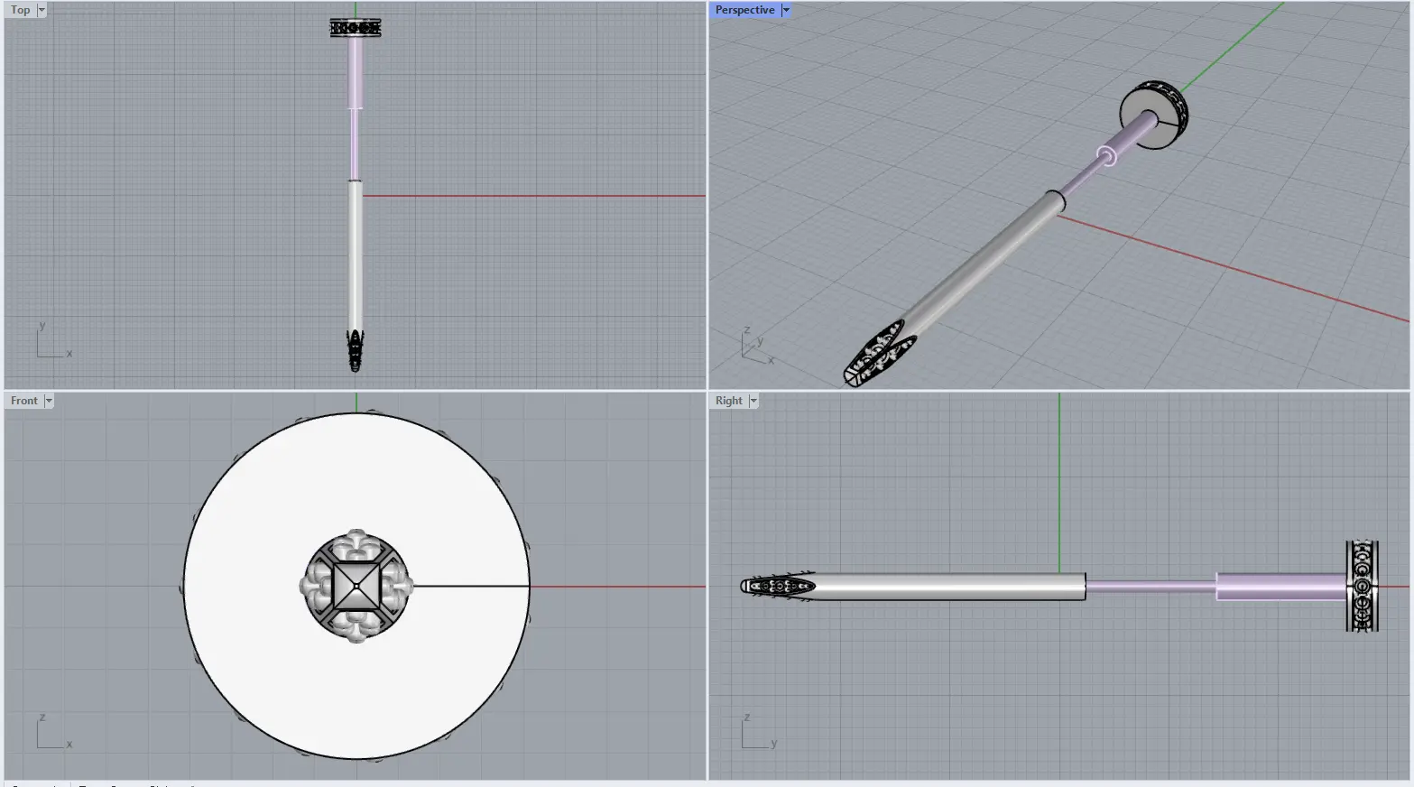Select the thin purple rod in Right viewport
The width and height of the screenshot is (1414, 787).
pyautogui.click(x=1151, y=587)
